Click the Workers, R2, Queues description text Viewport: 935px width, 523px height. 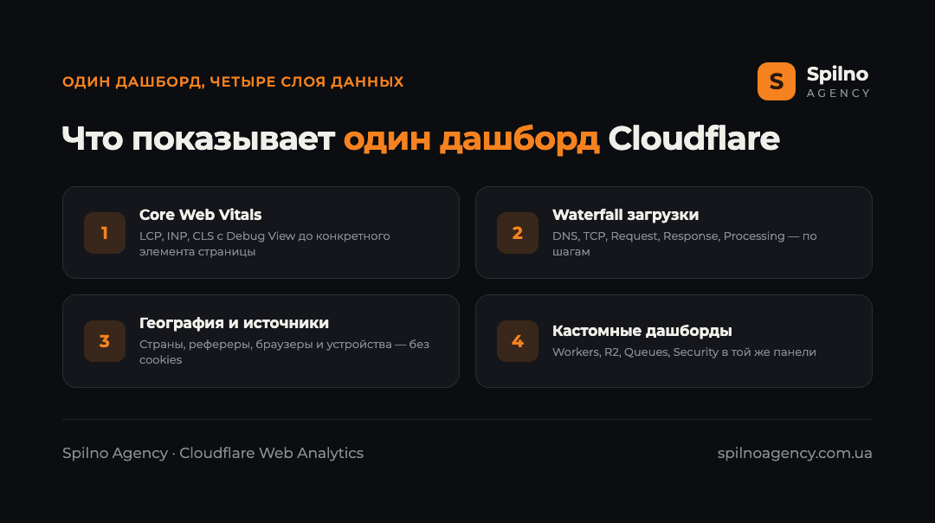[684, 352]
